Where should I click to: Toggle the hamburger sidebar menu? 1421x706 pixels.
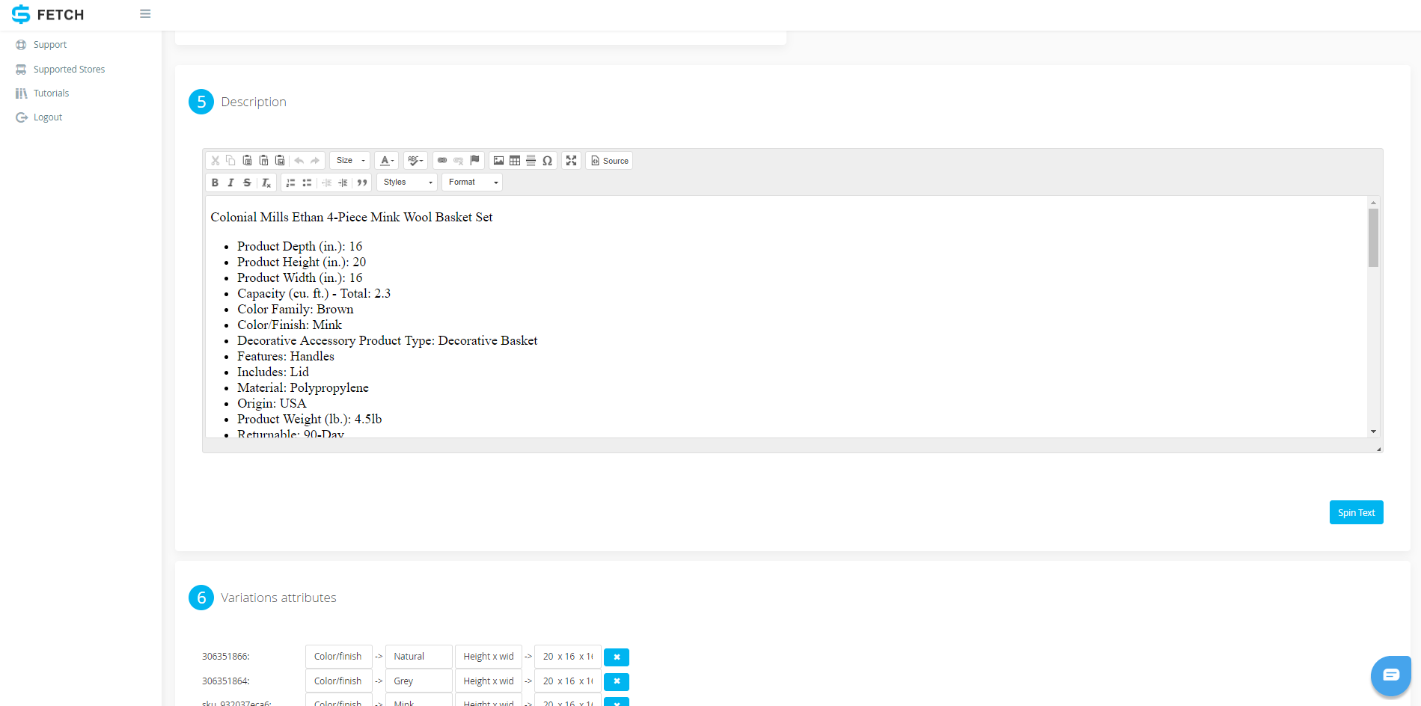145,14
